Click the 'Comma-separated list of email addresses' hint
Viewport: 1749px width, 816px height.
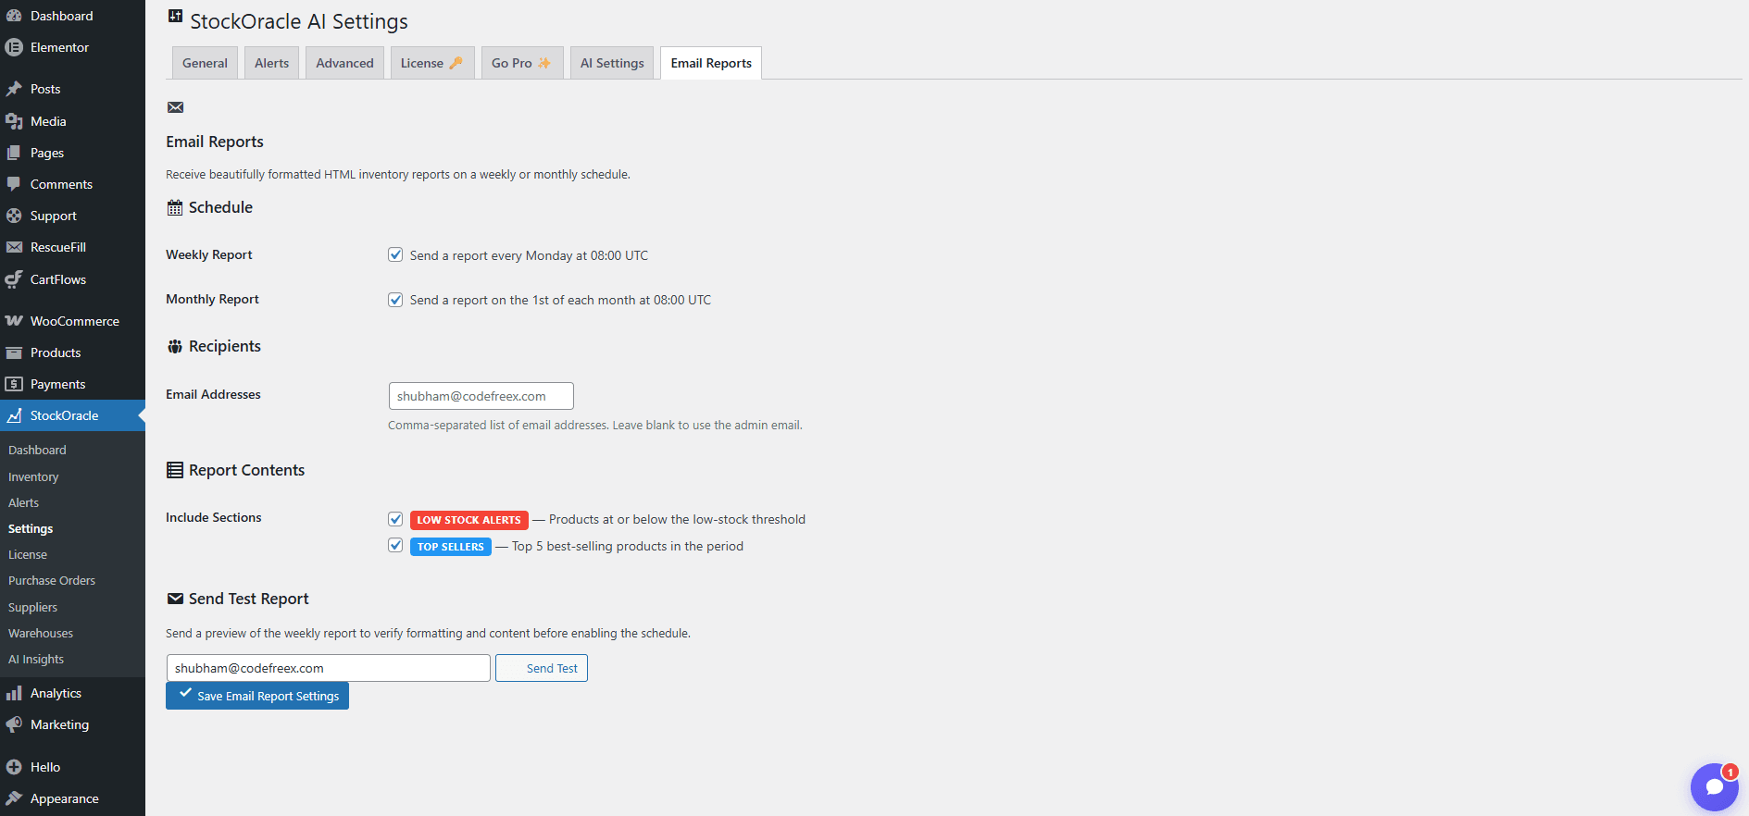595,426
